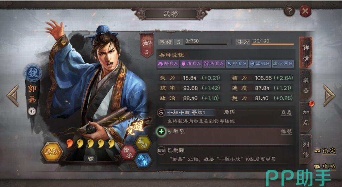Click the 体力 stamina progress bar
This screenshot has width=342, height=187.
pyautogui.click(x=273, y=44)
